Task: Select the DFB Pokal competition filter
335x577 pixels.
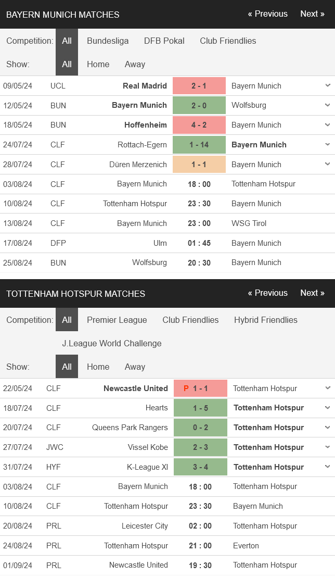Action: click(164, 41)
